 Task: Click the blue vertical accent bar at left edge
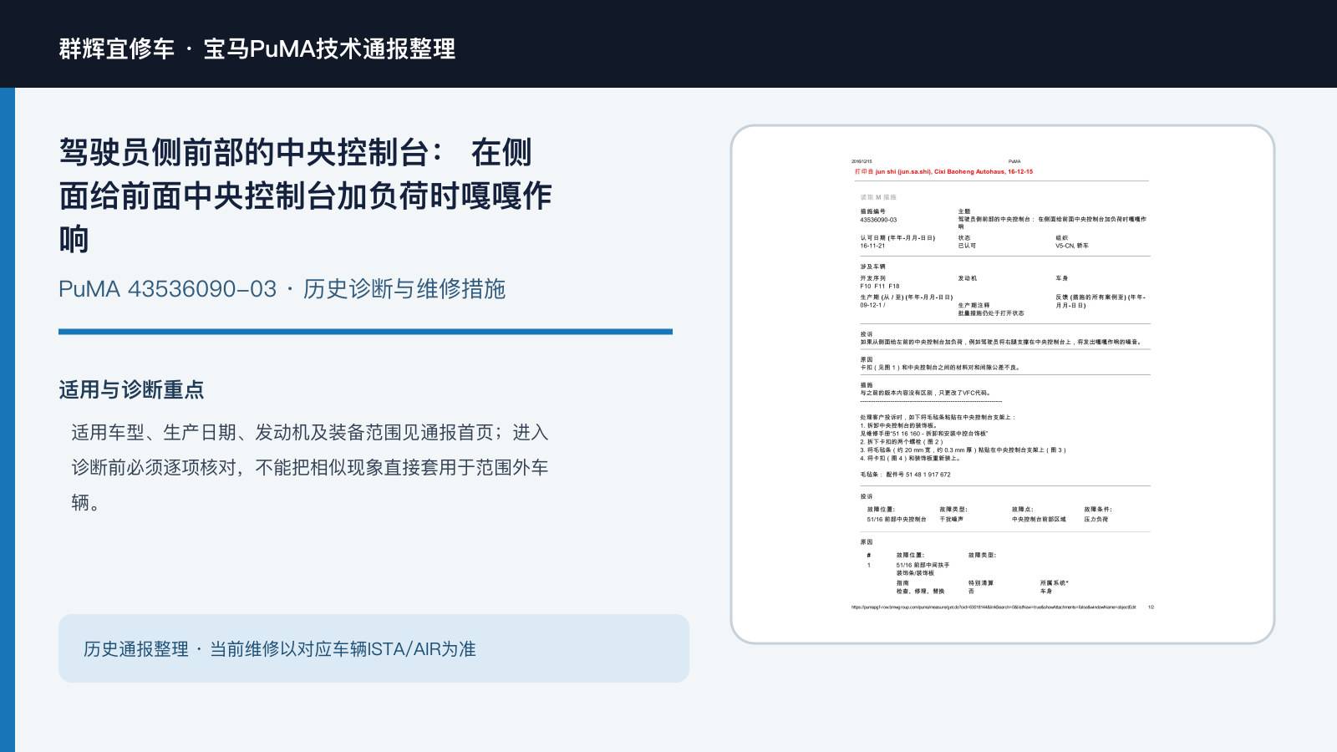pos(8,419)
